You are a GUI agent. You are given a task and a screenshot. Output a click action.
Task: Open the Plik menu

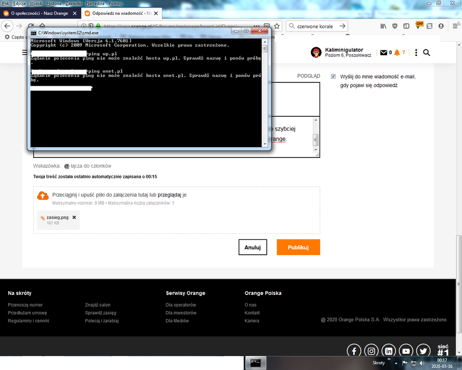[6, 4]
